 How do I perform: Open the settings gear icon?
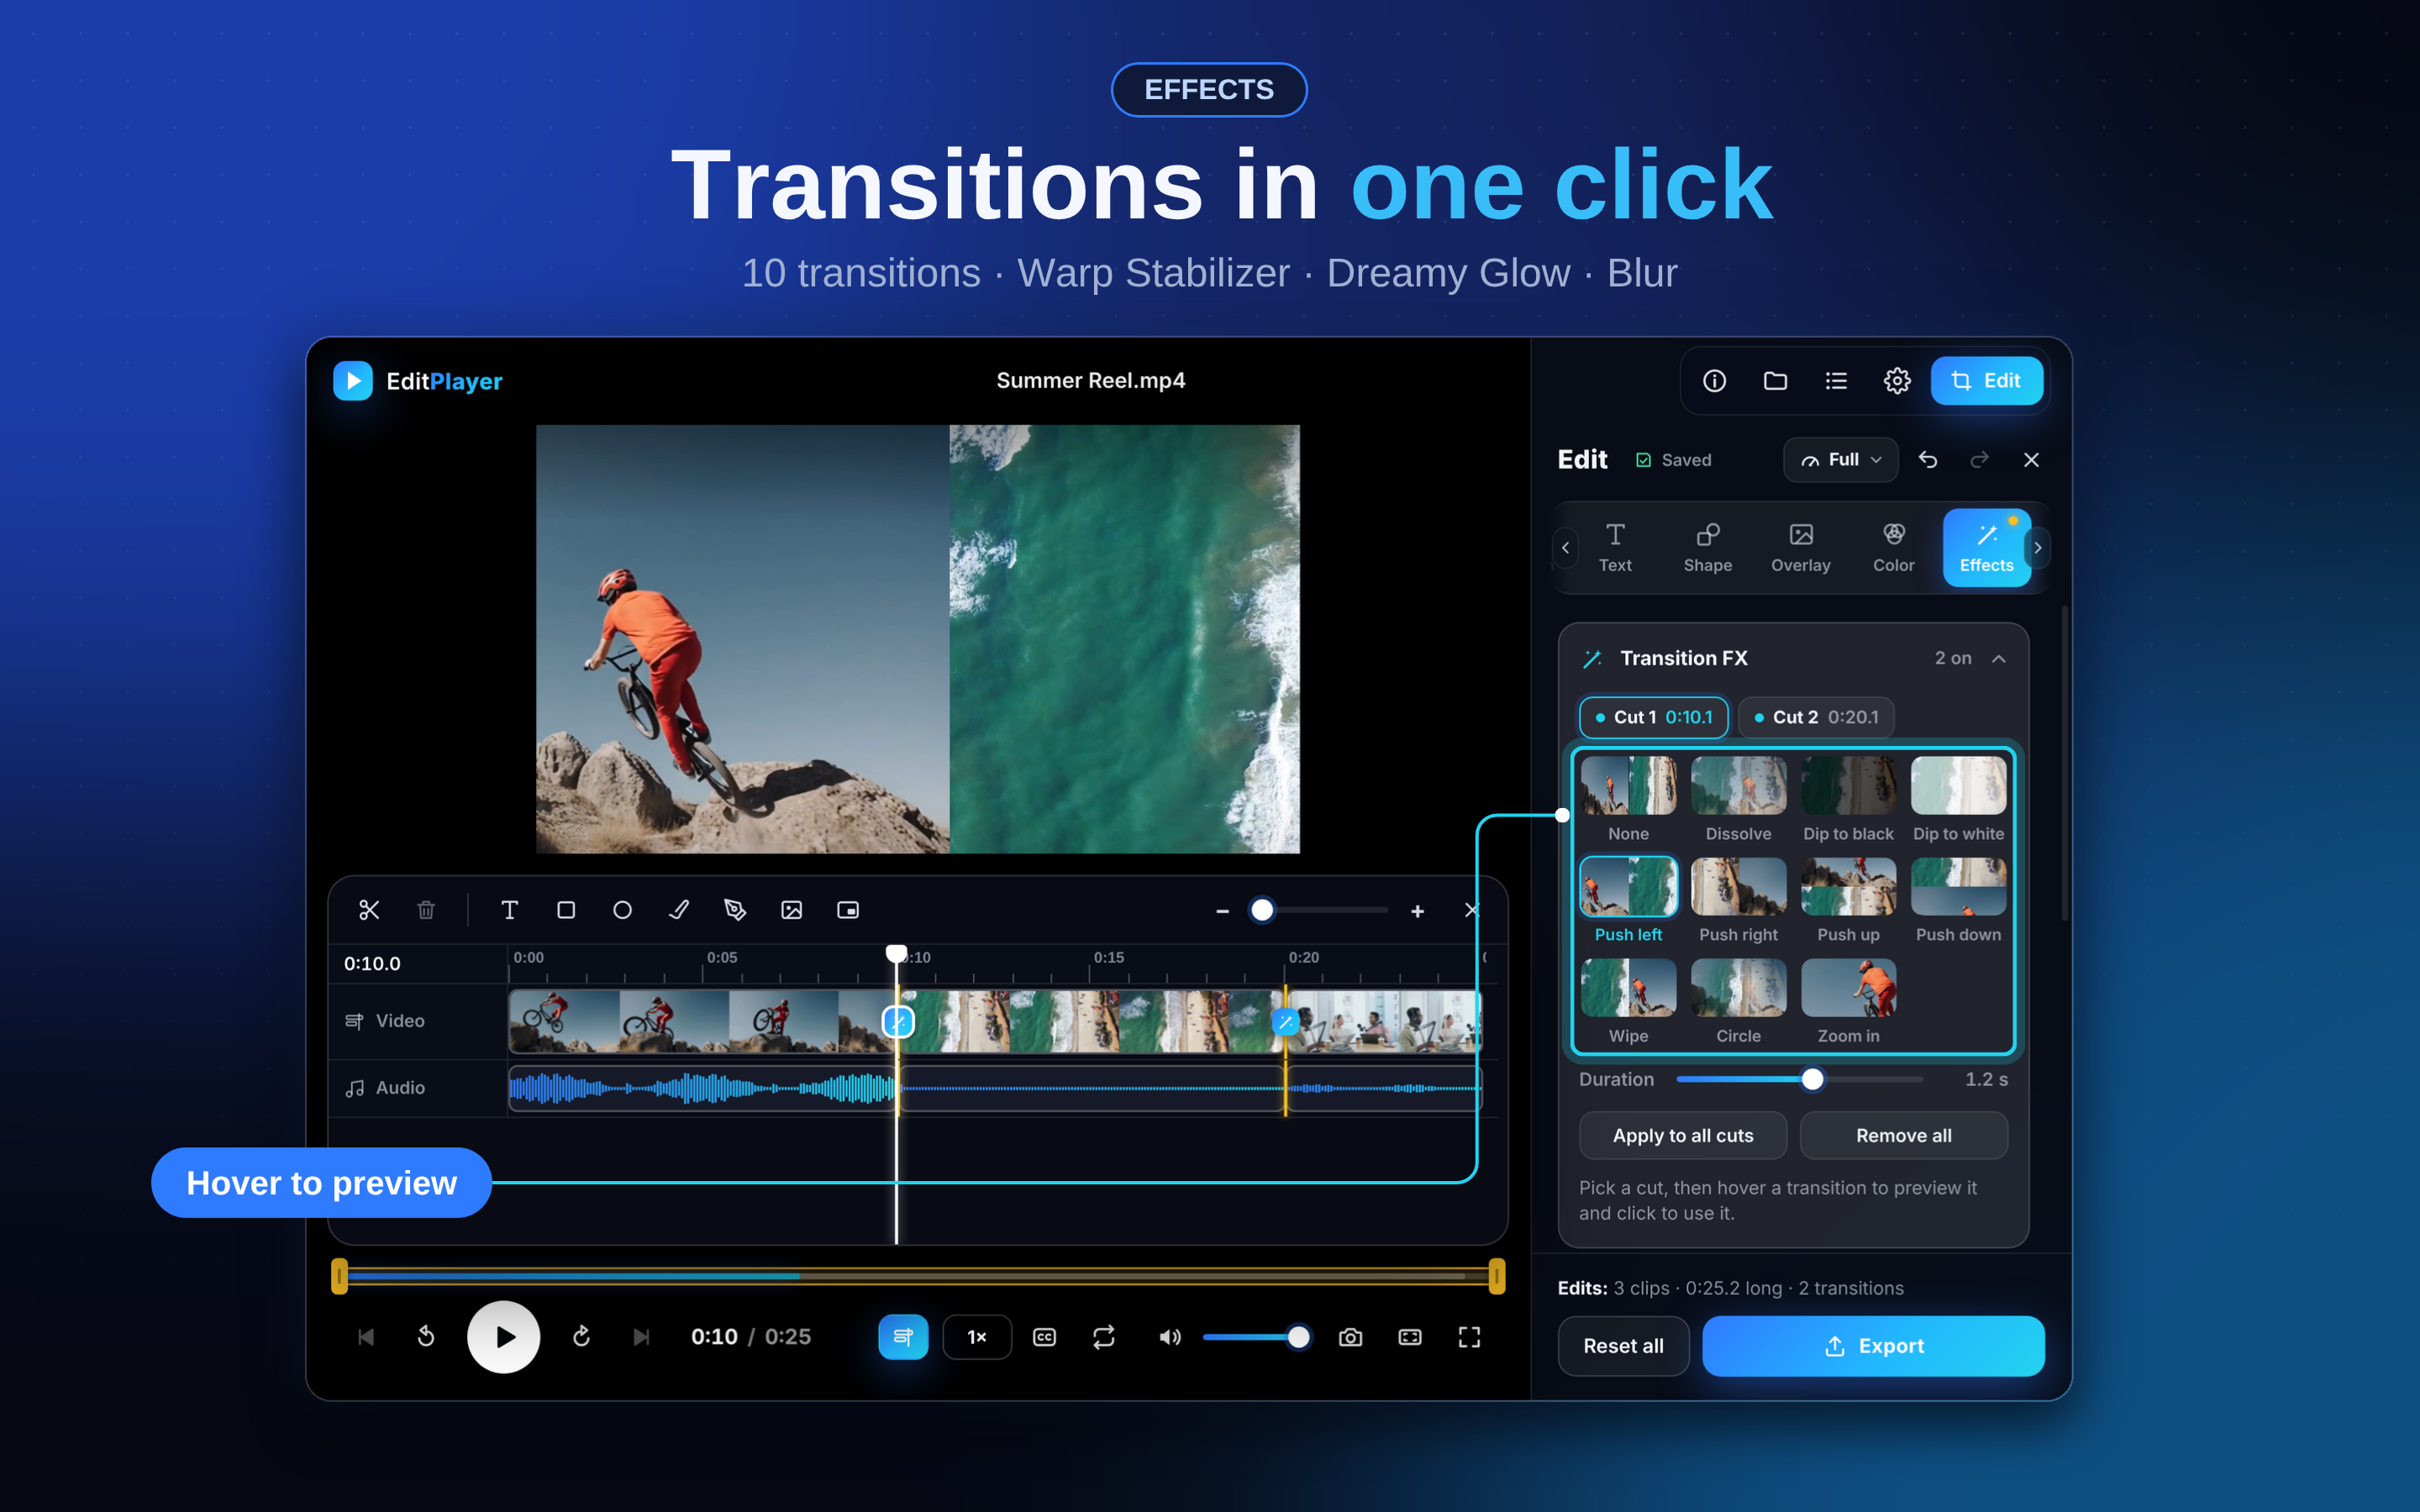1897,381
